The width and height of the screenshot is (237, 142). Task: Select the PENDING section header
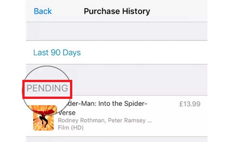[47, 88]
